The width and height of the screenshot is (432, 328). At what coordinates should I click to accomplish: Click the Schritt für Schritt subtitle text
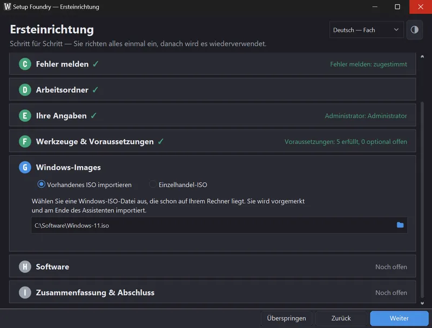[x=138, y=44]
